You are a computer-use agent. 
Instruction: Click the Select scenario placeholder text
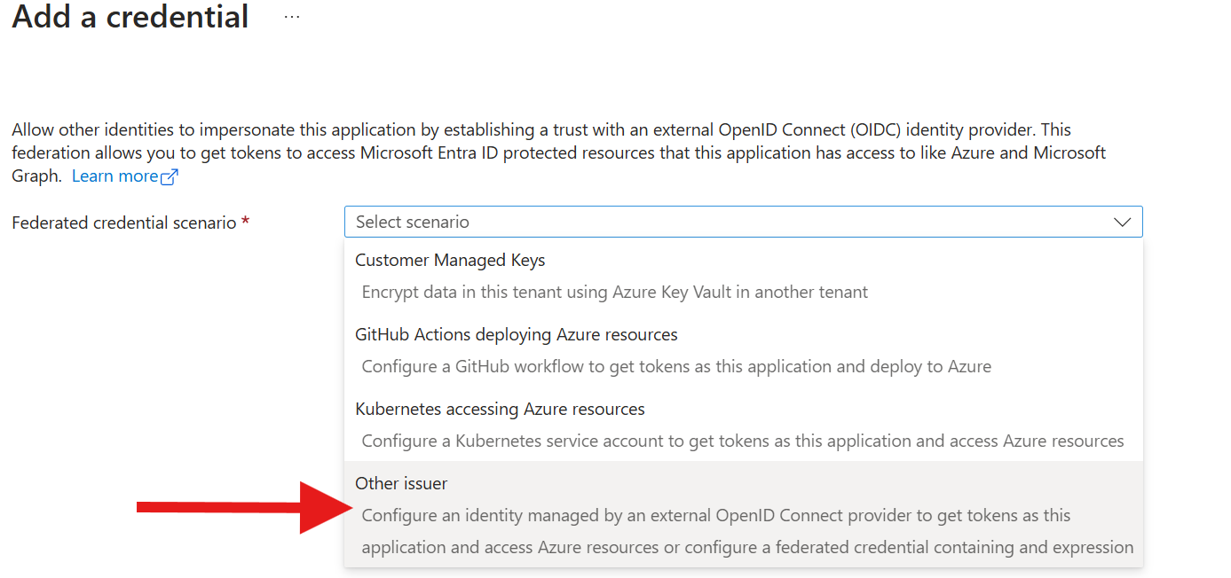(413, 222)
